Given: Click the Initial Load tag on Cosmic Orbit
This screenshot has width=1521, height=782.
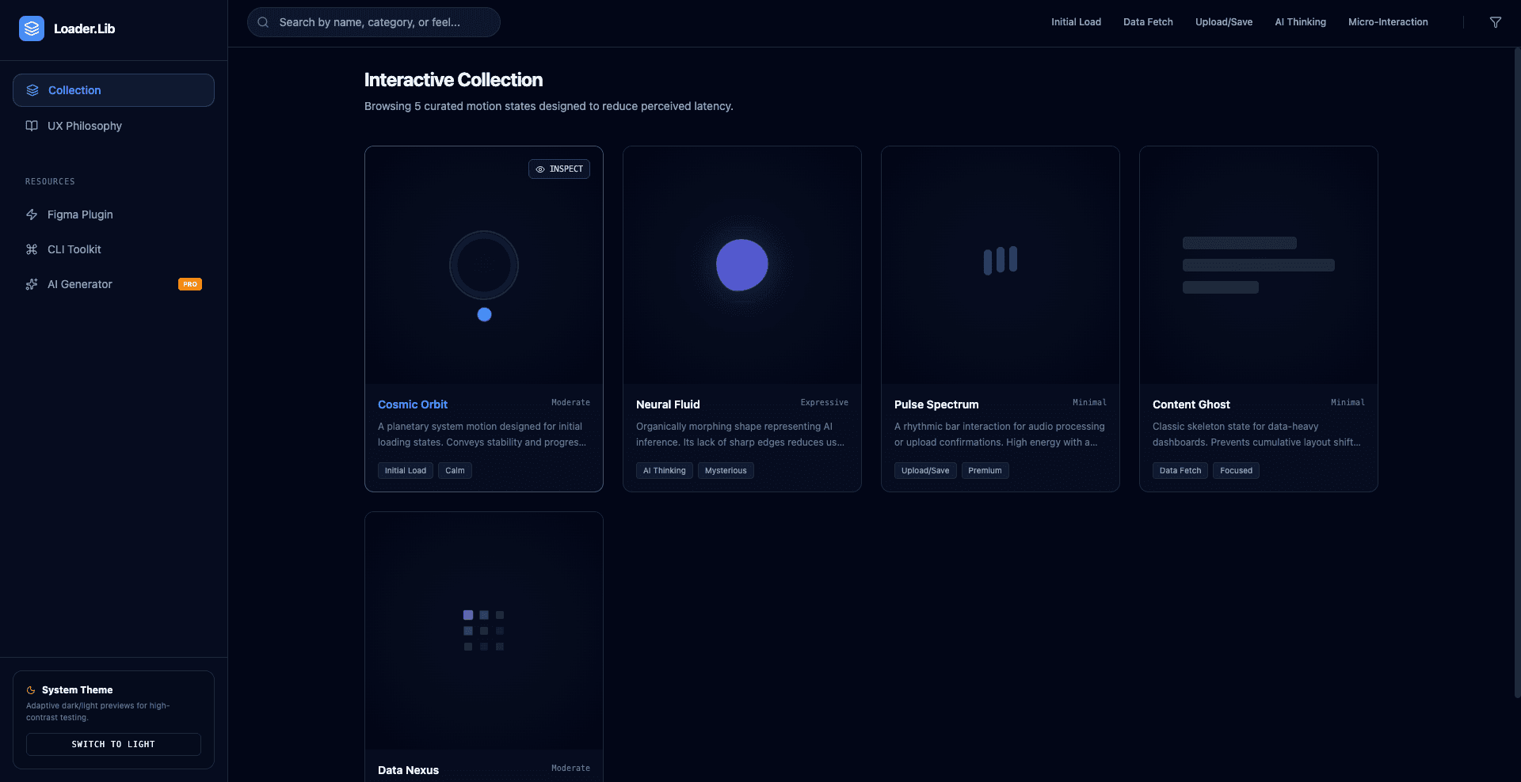Looking at the screenshot, I should 406,471.
